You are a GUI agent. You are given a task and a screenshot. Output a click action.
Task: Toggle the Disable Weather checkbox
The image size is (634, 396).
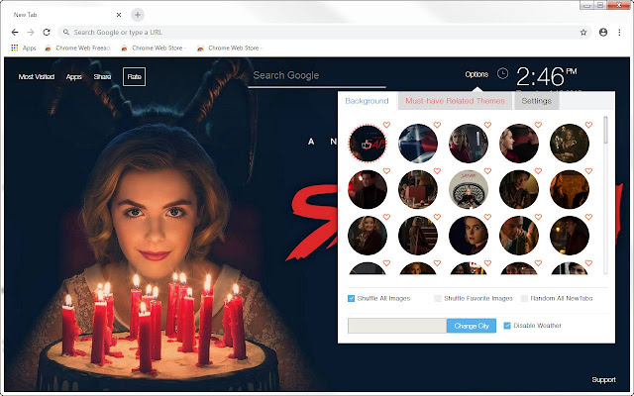(507, 326)
